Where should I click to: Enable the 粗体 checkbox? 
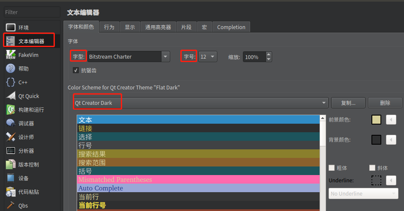point(332,168)
